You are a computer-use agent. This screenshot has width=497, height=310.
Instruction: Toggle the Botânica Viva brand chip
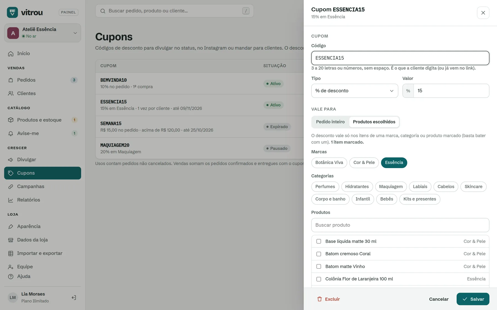click(x=329, y=163)
